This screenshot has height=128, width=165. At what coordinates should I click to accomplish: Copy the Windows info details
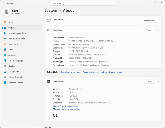(x=149, y=82)
